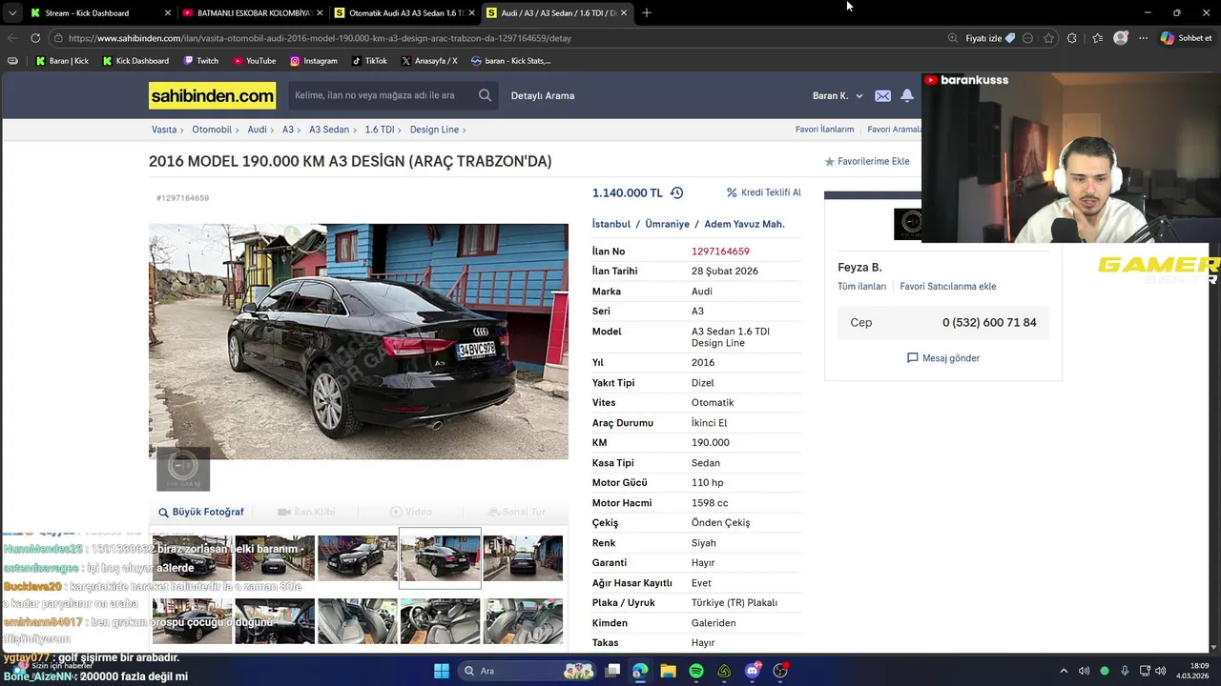The width and height of the screenshot is (1221, 686).
Task: Open notifications bell icon in sahibinden header
Action: (x=907, y=95)
